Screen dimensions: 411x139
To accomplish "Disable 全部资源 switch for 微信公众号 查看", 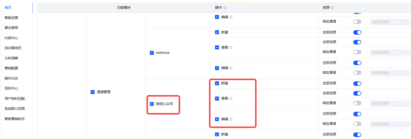I will click(357, 93).
